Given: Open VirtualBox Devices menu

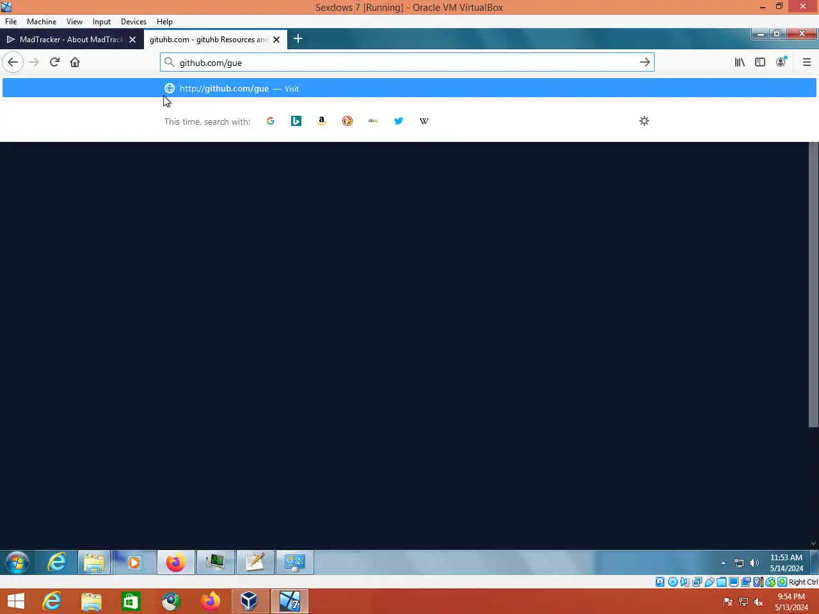Looking at the screenshot, I should [134, 21].
